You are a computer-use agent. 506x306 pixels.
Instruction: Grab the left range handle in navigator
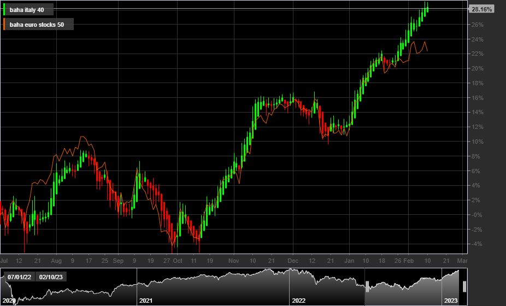pyautogui.click(x=367, y=286)
